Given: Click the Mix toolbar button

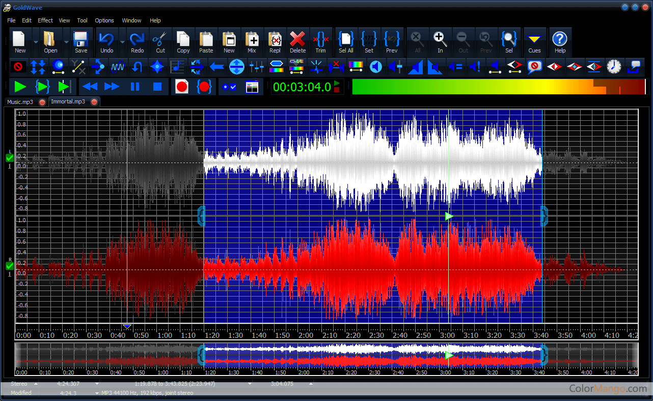Looking at the screenshot, I should pos(252,42).
